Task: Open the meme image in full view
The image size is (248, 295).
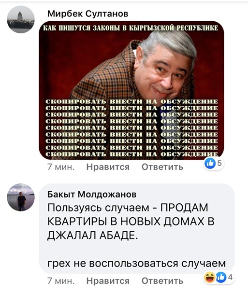Action: point(131,90)
